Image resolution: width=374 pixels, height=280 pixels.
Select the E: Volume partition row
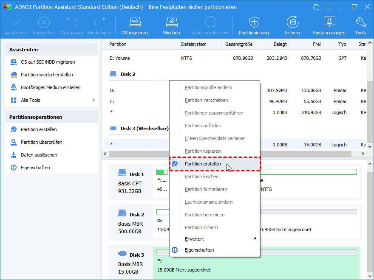coord(235,59)
